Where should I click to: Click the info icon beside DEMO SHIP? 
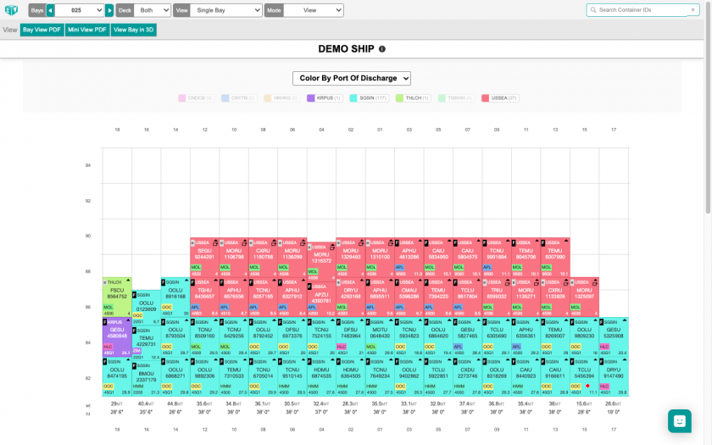point(381,49)
